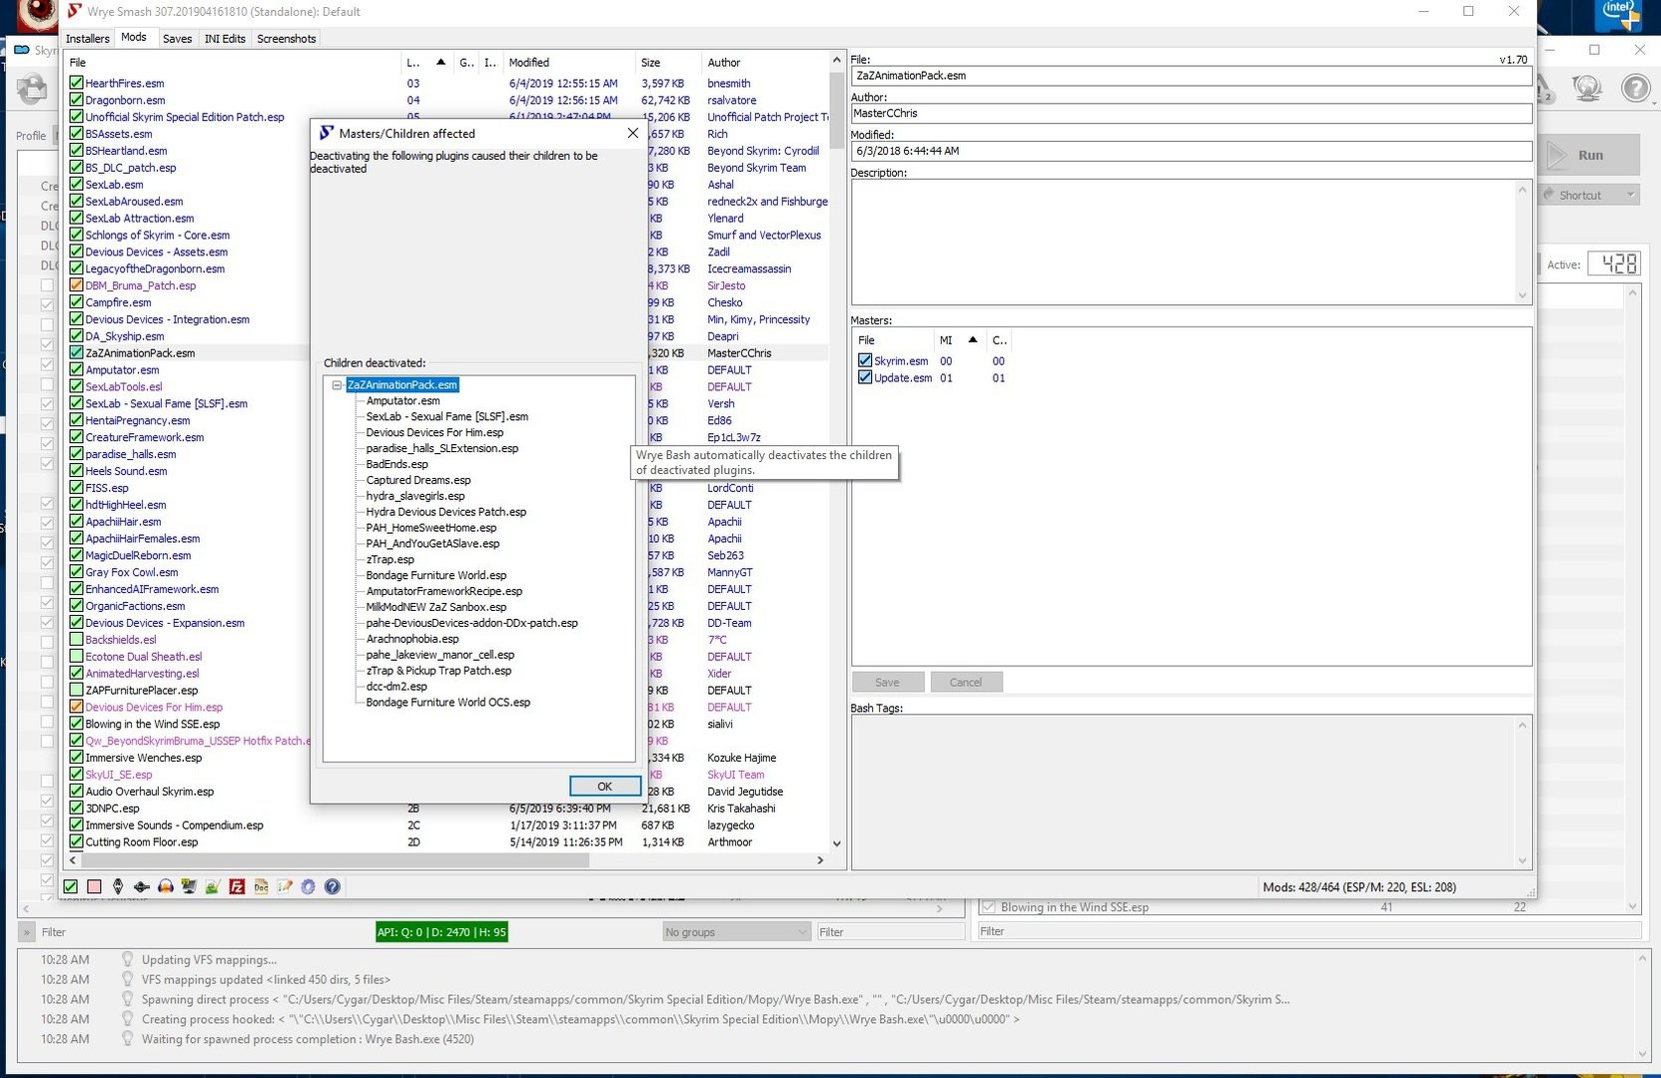Toggle the BSAssets.esm checkbox
The width and height of the screenshot is (1661, 1078).
point(76,134)
